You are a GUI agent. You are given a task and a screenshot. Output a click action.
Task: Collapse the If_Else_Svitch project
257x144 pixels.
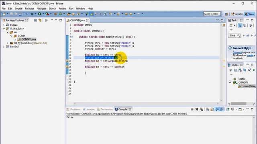[x=4, y=28]
